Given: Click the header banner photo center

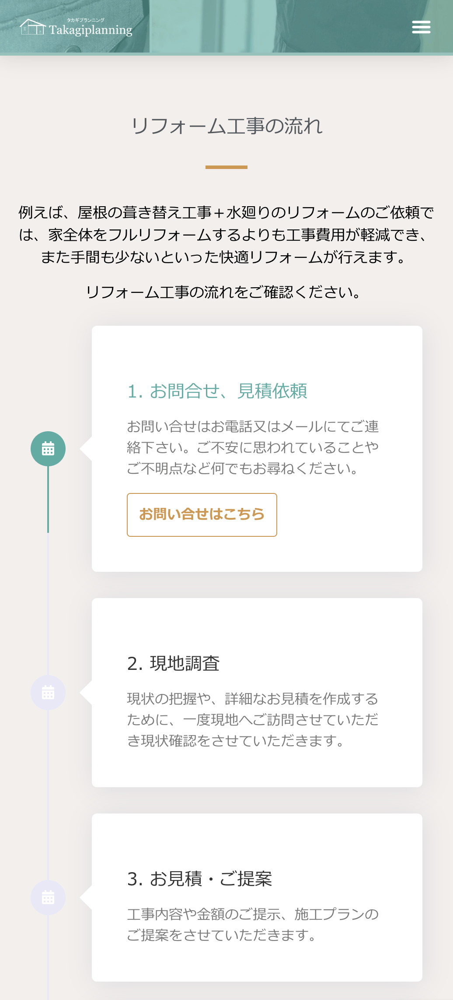Looking at the screenshot, I should click(226, 26).
